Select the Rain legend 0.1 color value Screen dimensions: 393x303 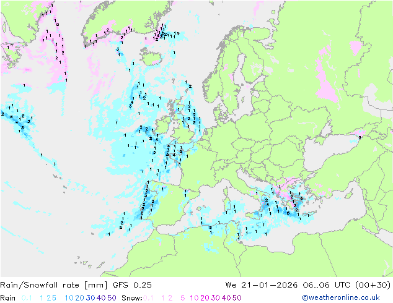pyautogui.click(x=27, y=298)
